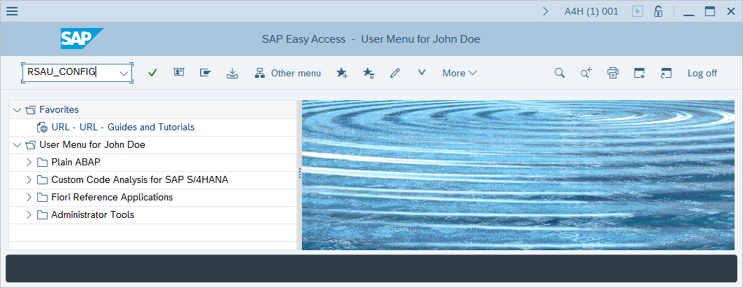
Task: Click the play/record icon in title bar
Action: [638, 11]
